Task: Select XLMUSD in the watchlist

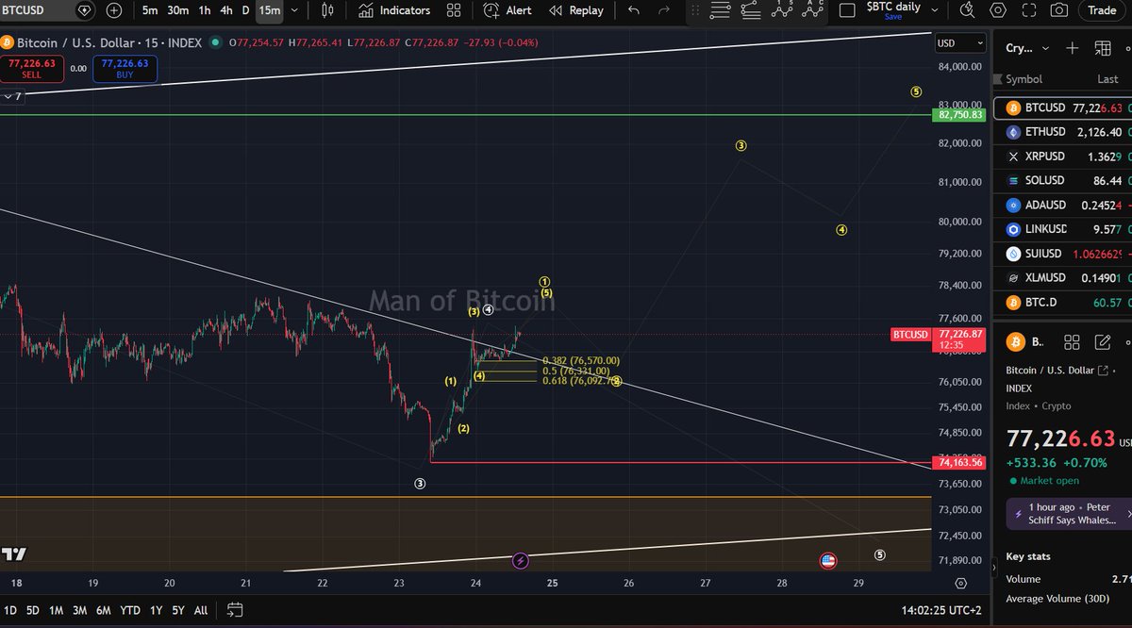Action: 1062,278
